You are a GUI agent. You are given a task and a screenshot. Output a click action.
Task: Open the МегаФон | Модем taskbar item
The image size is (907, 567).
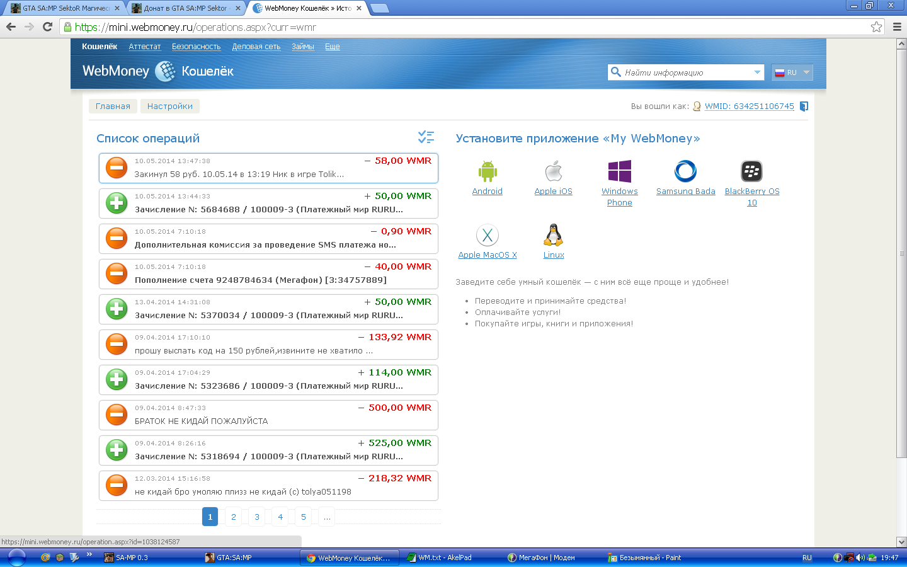(x=552, y=558)
